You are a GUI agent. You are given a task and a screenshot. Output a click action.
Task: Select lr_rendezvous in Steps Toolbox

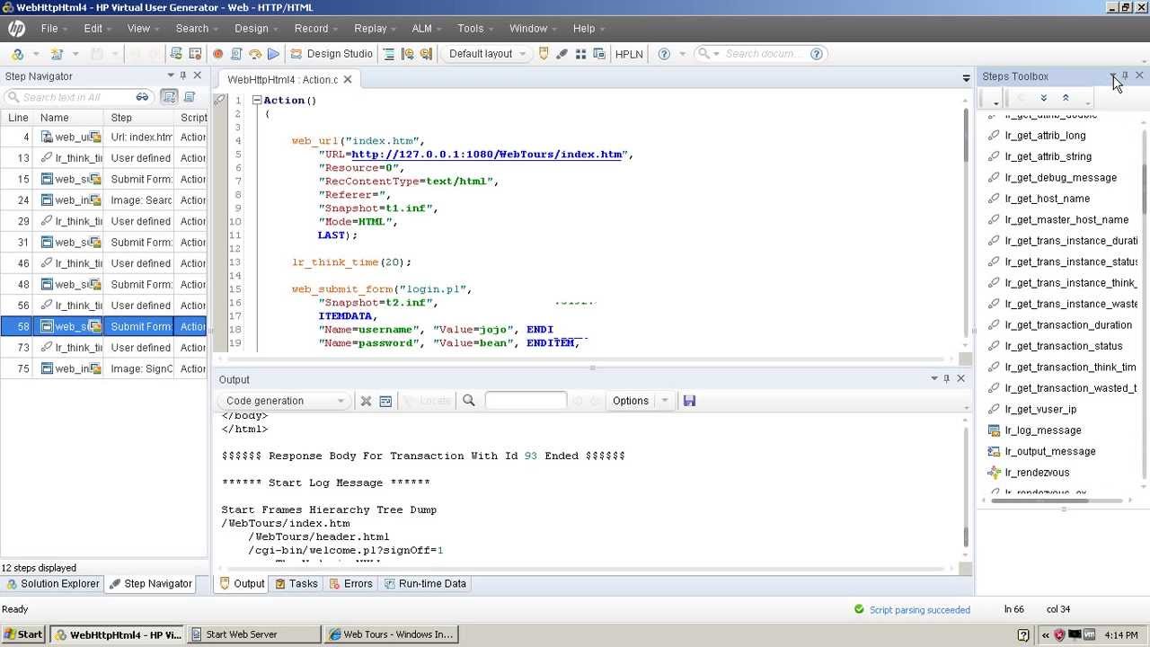pyautogui.click(x=1037, y=473)
